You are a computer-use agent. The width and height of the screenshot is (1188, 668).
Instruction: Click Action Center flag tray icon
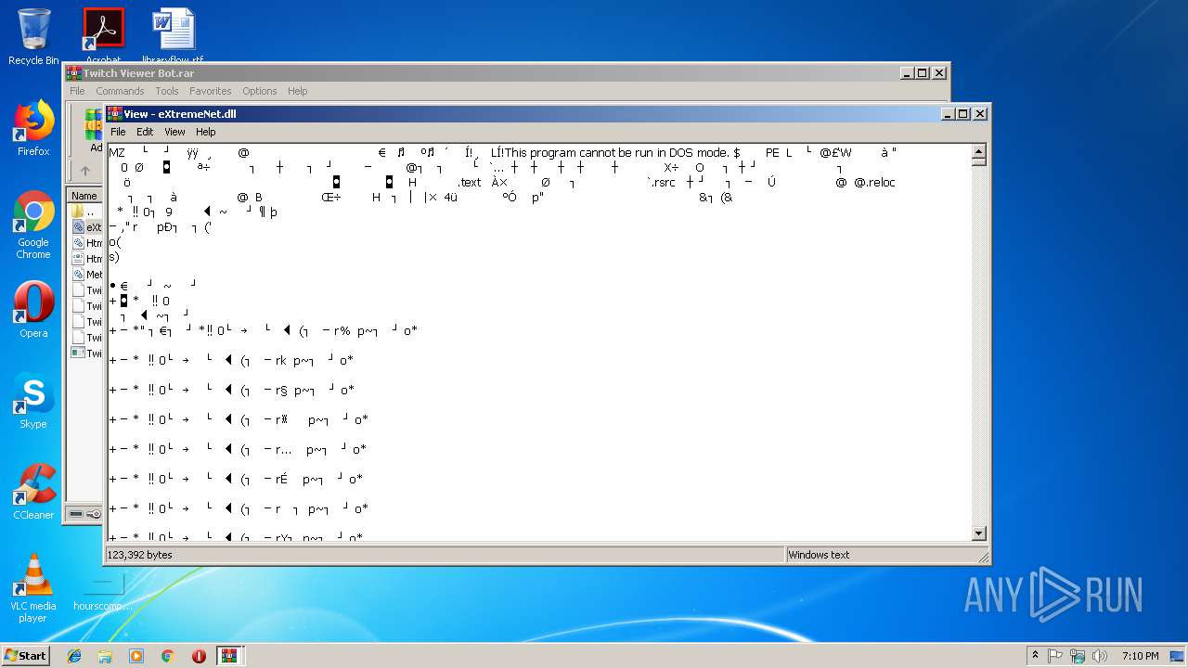click(x=1056, y=656)
